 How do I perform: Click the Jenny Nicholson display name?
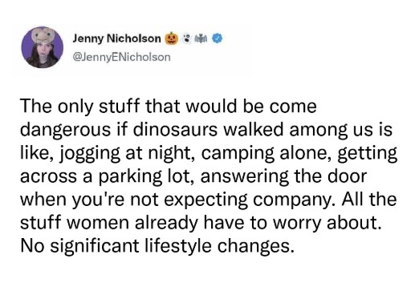pyautogui.click(x=117, y=38)
